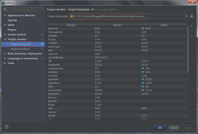This screenshot has width=198, height=134.
Task: Open the Project Interpreter dropdown arrow
Action: (x=186, y=16)
